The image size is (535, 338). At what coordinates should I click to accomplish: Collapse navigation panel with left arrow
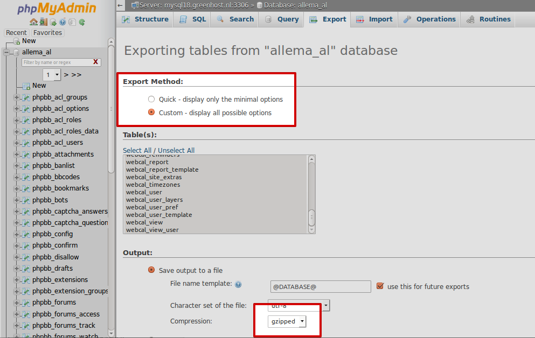coord(120,5)
